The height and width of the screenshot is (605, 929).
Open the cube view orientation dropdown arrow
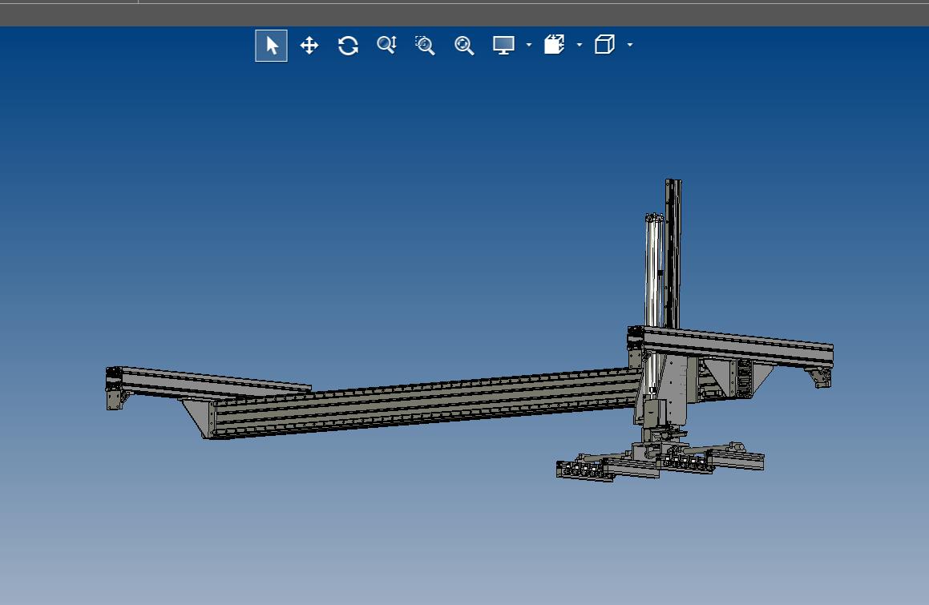click(x=630, y=46)
